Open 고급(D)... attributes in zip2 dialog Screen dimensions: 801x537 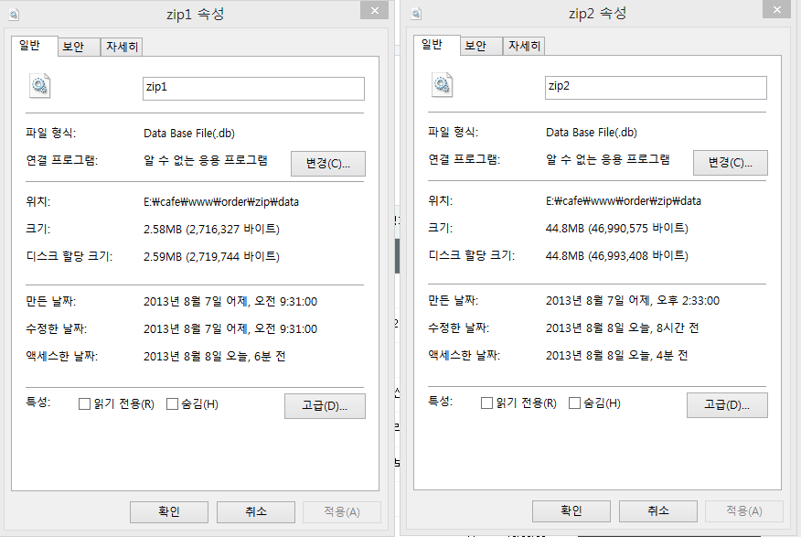coord(727,404)
